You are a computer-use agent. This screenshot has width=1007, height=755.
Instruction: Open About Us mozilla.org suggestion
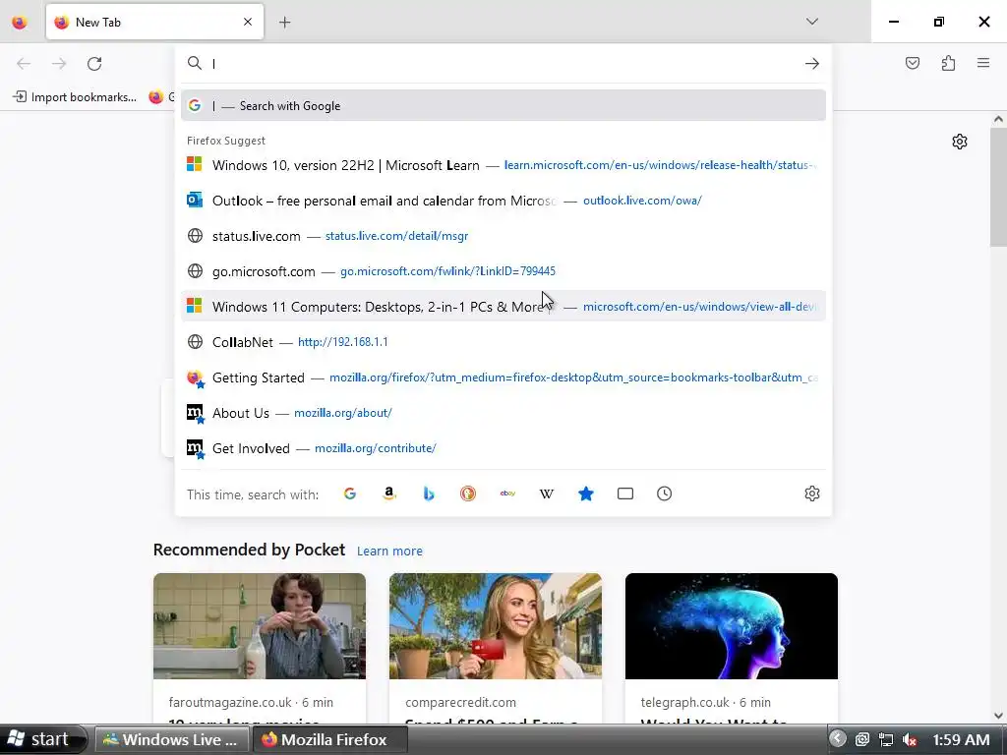click(503, 413)
